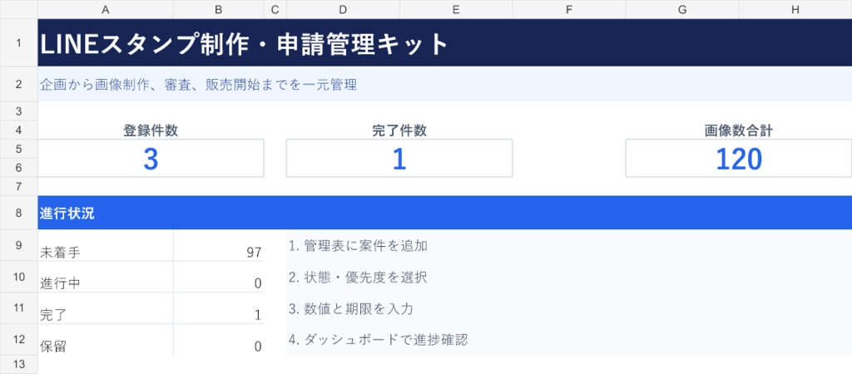Select row 3 header
852x374 pixels.
click(19, 111)
